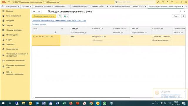Close the Проводки form with its X
Image resolution: width=188 pixels, height=106 pixels.
184,11
